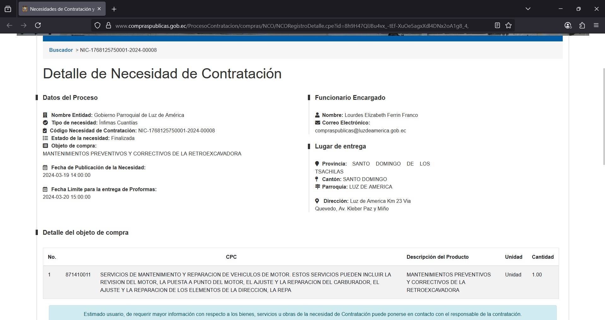Click the Datos del Proceso section heading

pos(70,98)
